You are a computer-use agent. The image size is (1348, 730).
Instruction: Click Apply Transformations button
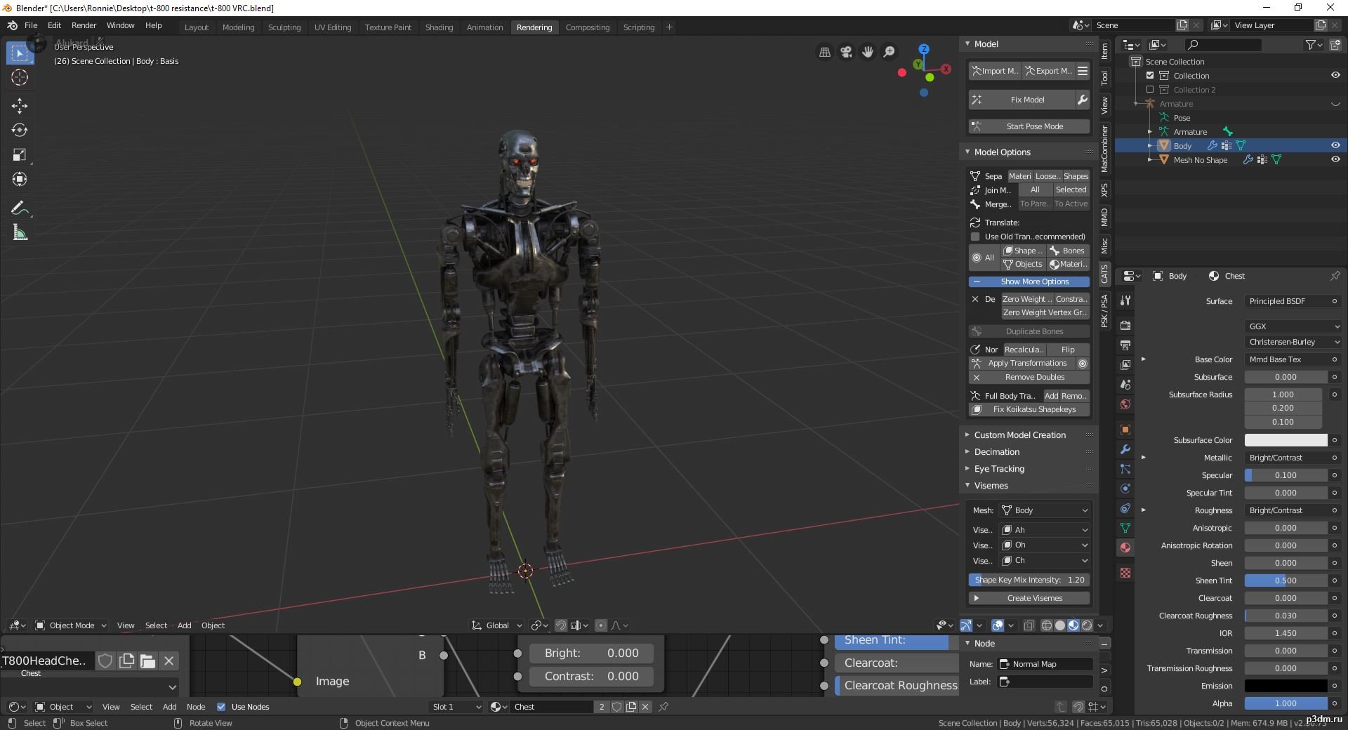tap(1022, 364)
